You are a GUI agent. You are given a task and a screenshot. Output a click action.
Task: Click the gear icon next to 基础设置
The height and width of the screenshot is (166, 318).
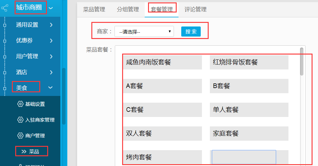tap(20, 104)
